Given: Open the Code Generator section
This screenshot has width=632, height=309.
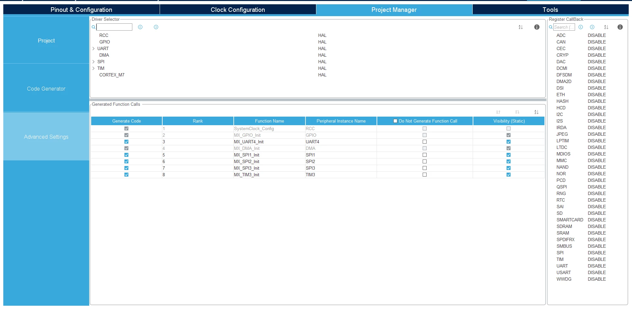Looking at the screenshot, I should (x=46, y=89).
